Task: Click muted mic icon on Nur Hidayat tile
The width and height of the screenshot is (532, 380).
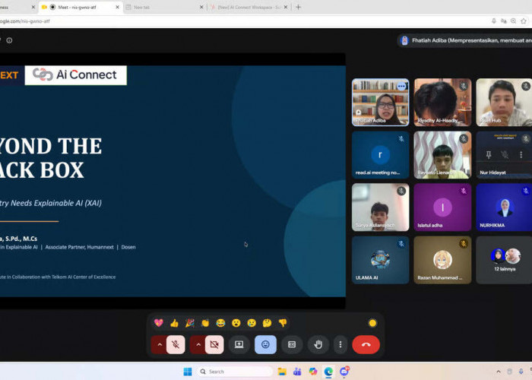Action: point(505,155)
